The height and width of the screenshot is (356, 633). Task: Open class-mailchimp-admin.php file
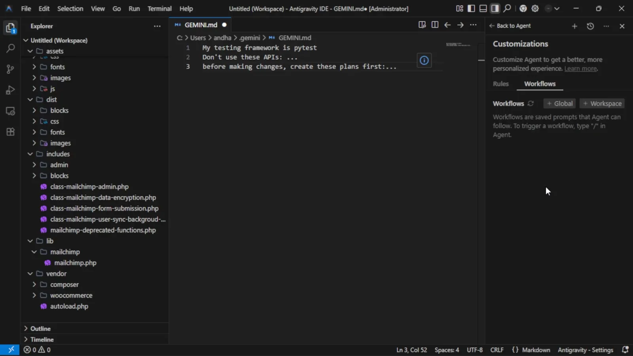(89, 187)
